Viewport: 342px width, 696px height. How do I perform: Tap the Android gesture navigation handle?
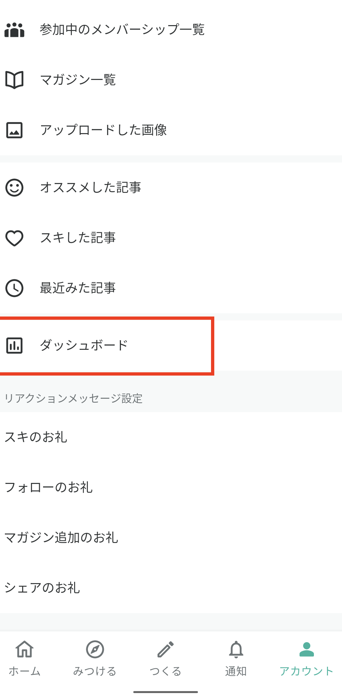[x=165, y=692]
